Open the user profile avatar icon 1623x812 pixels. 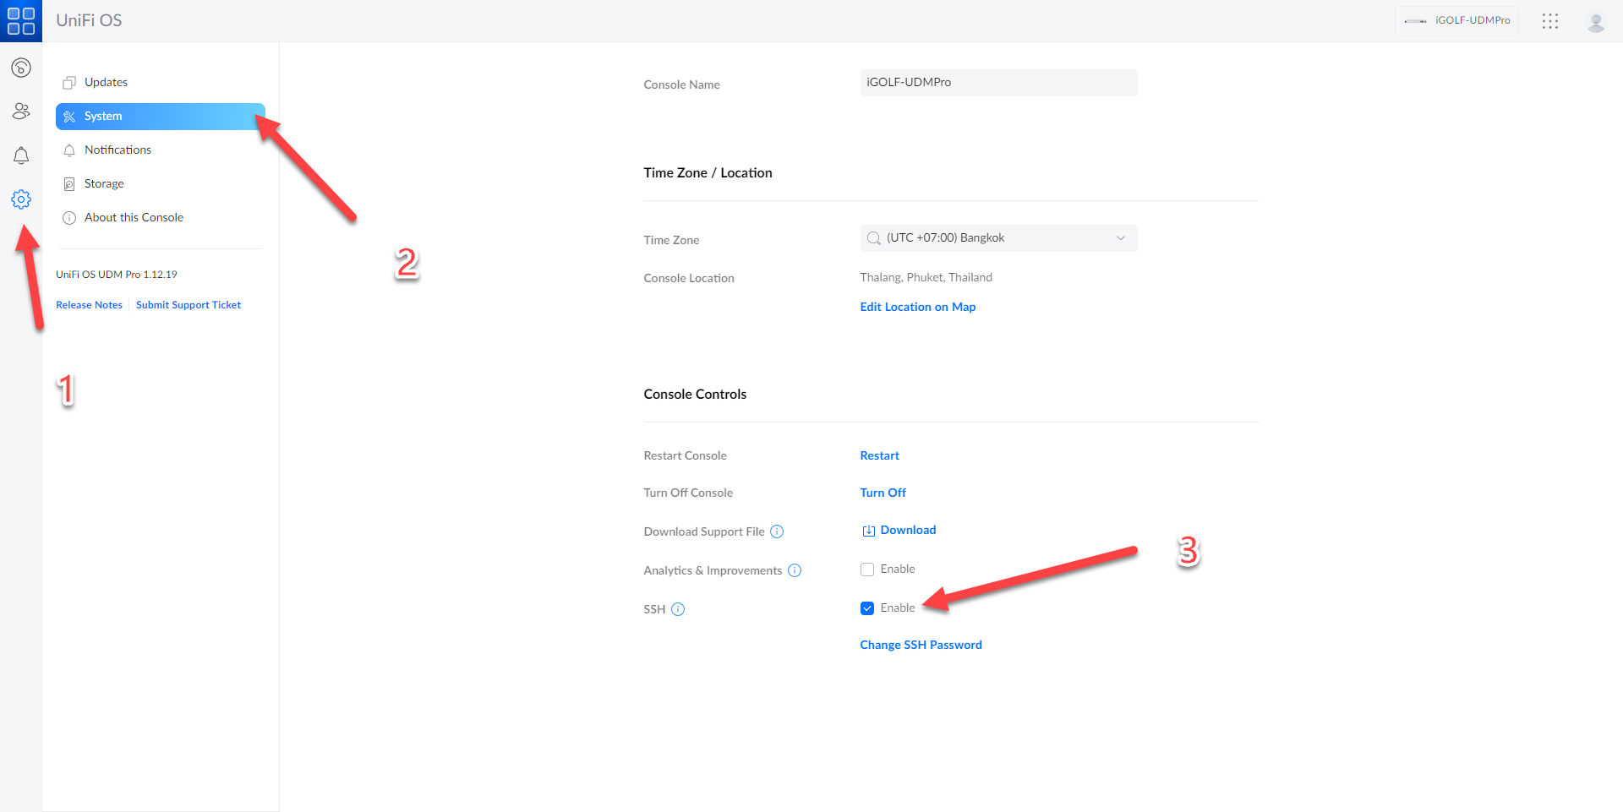(1596, 22)
